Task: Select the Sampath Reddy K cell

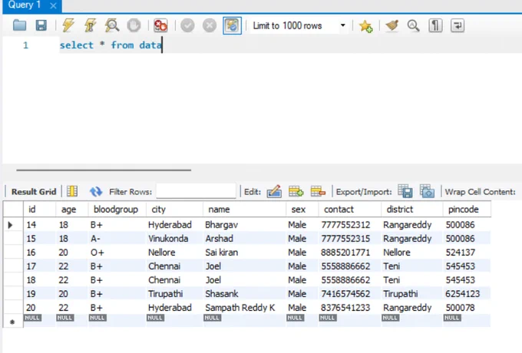Action: 244,308
